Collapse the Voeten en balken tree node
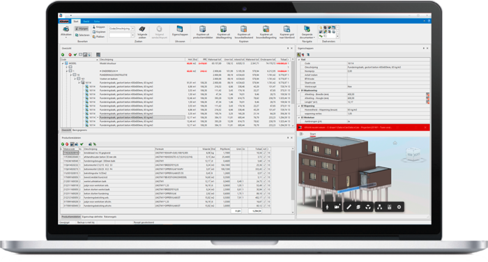Screen dimensions: 488x262 (x=75, y=79)
